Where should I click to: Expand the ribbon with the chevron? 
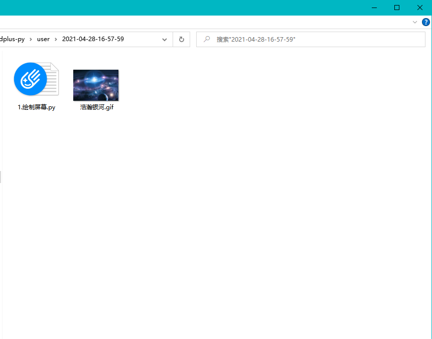click(414, 22)
